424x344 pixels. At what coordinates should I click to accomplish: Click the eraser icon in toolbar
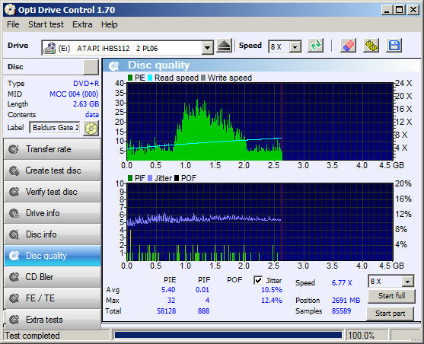click(x=348, y=46)
